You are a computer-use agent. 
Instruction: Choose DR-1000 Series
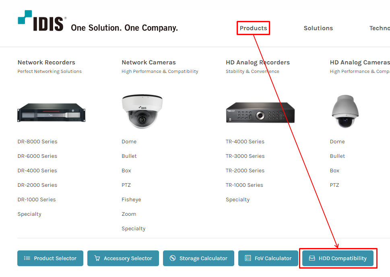coord(37,199)
